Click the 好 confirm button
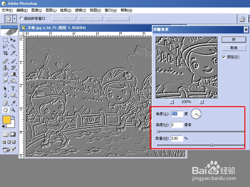This screenshot has width=250, height=187. coord(234,40)
